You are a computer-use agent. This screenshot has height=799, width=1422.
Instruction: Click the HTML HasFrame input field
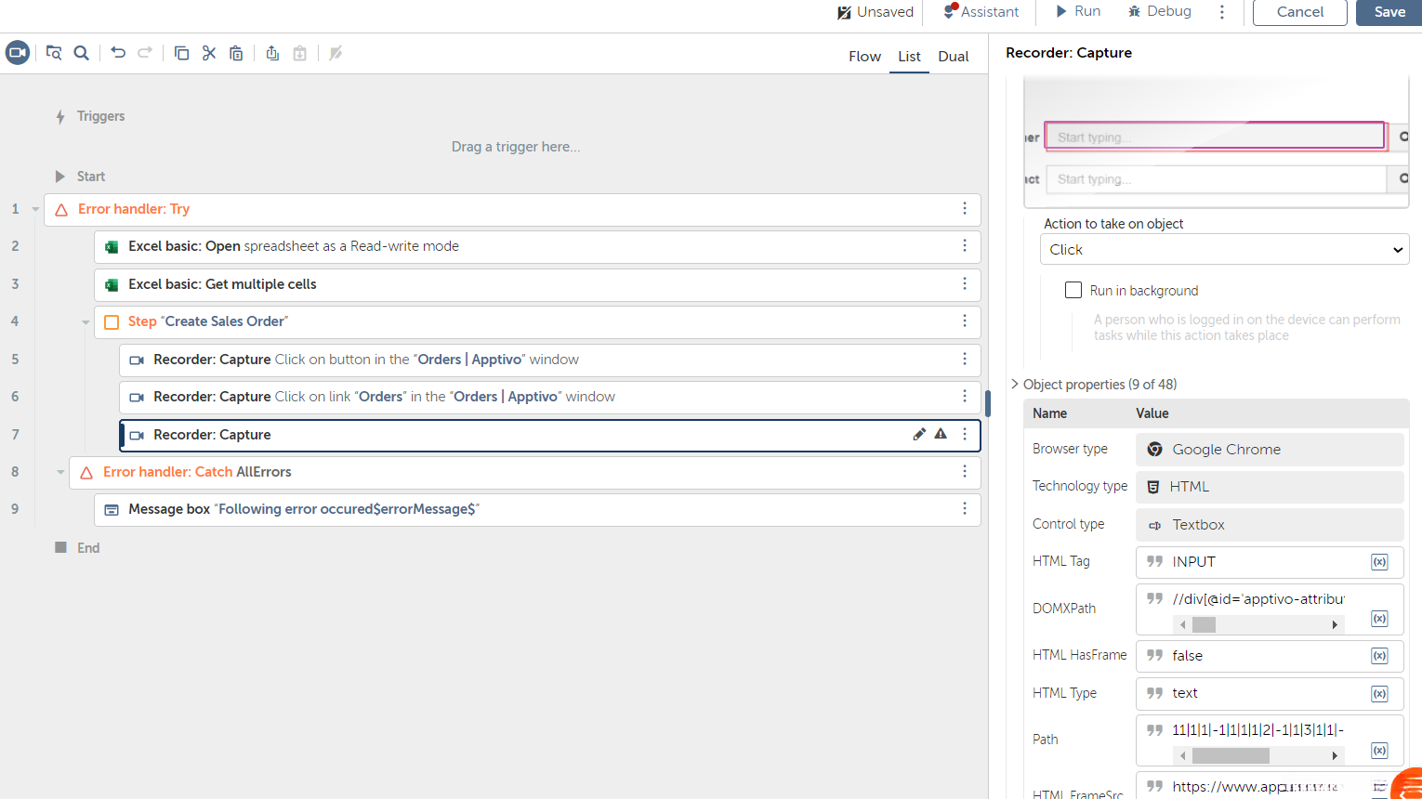click(x=1270, y=656)
